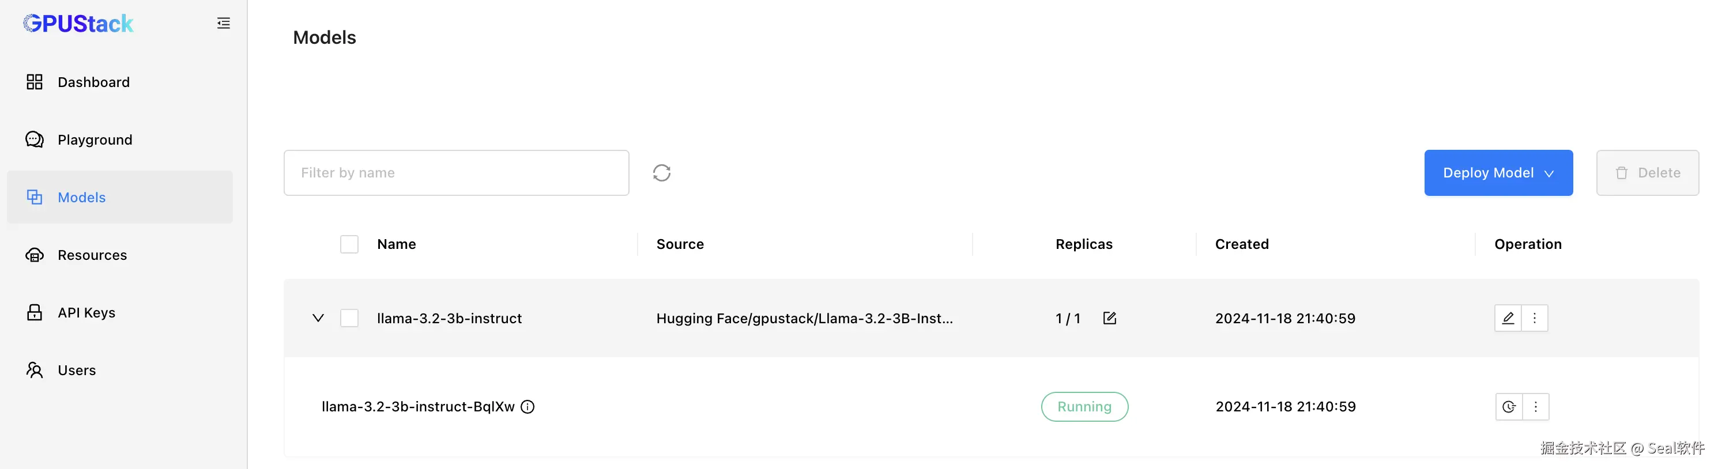The image size is (1718, 469).
Task: Select the llama-3.2-3b-instruct row checkbox
Action: tap(349, 319)
